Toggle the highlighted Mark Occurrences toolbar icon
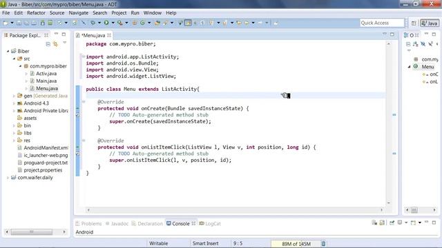442x248 pixels. (x=188, y=23)
